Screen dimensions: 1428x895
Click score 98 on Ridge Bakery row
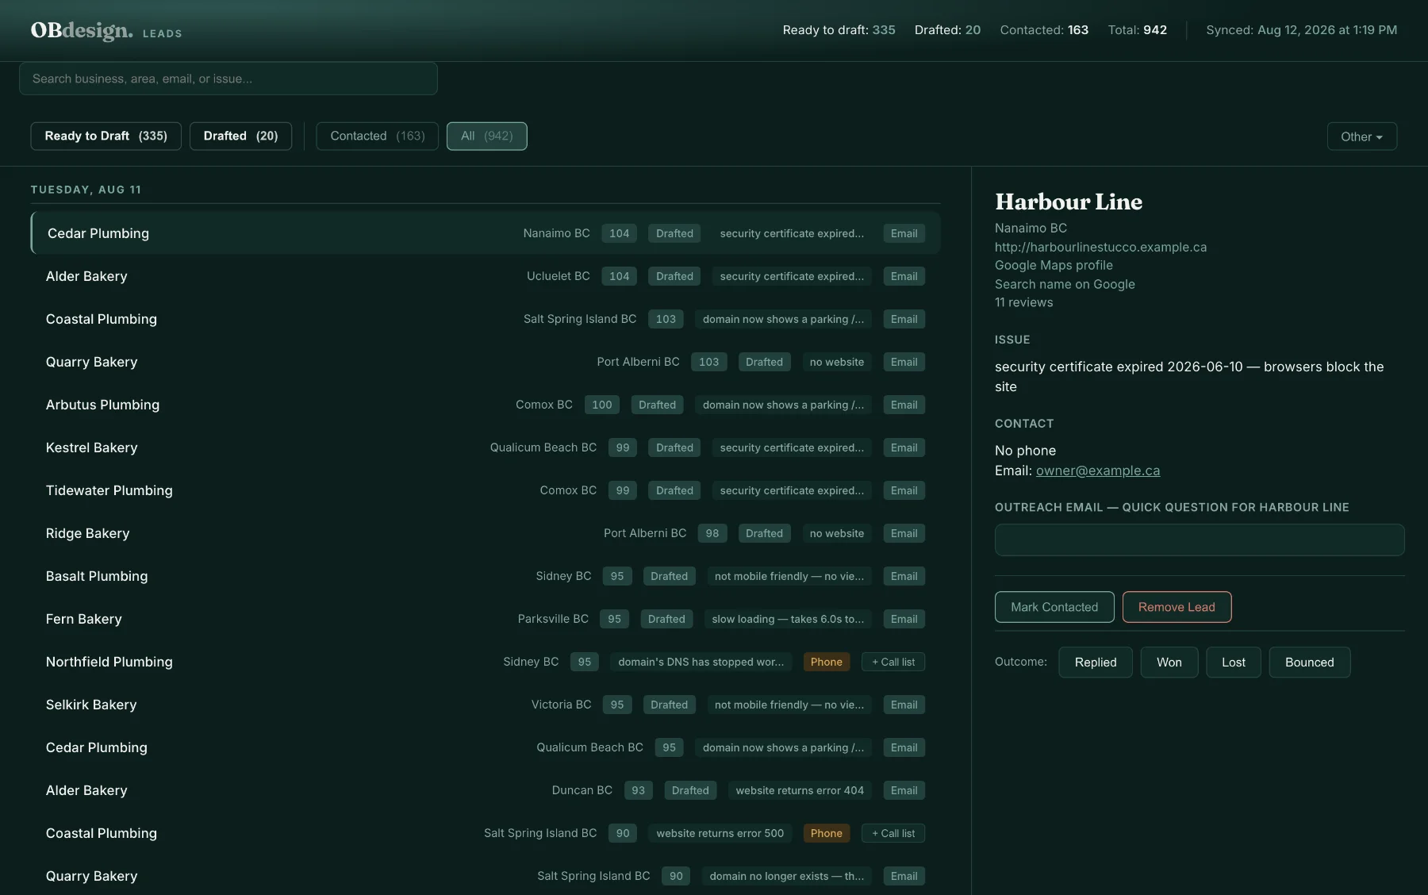(x=712, y=533)
